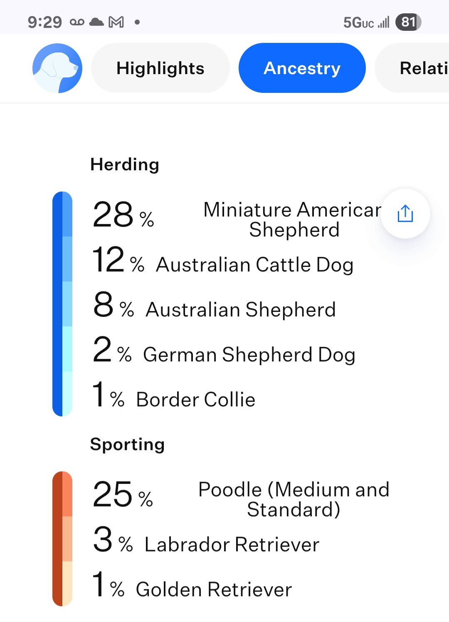The width and height of the screenshot is (449, 622).
Task: Open the Border Collie breed entry
Action: pyautogui.click(x=174, y=396)
